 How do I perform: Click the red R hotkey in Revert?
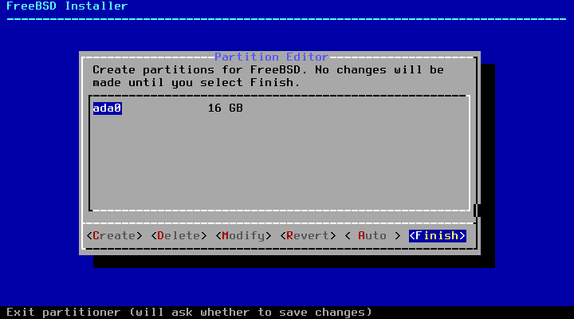(290, 235)
